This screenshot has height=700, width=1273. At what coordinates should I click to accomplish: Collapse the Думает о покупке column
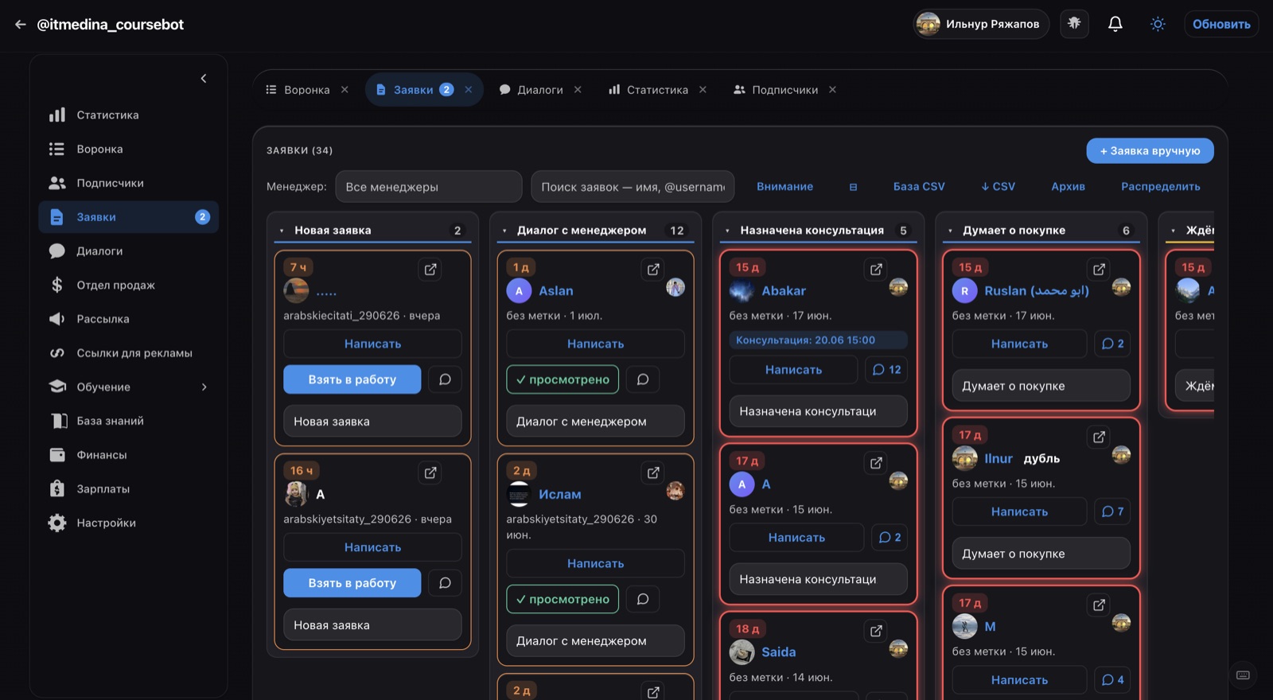(950, 231)
